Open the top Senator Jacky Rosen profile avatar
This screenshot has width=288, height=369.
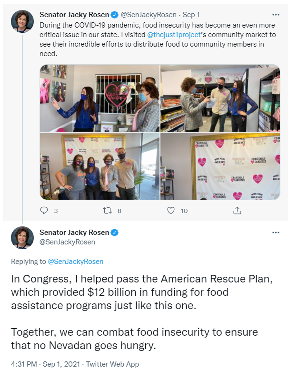click(22, 21)
